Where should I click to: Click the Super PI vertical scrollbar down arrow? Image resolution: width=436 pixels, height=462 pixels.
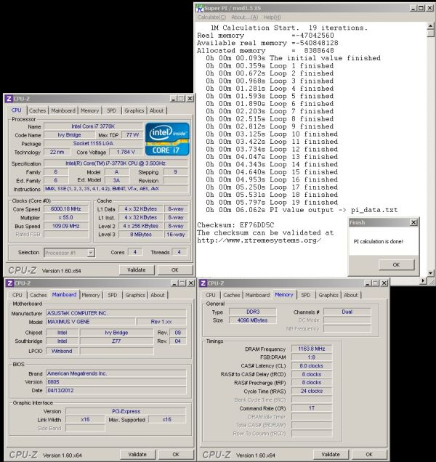point(430,273)
